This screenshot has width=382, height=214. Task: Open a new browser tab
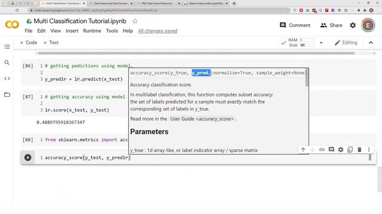pyautogui.click(x=234, y=4)
